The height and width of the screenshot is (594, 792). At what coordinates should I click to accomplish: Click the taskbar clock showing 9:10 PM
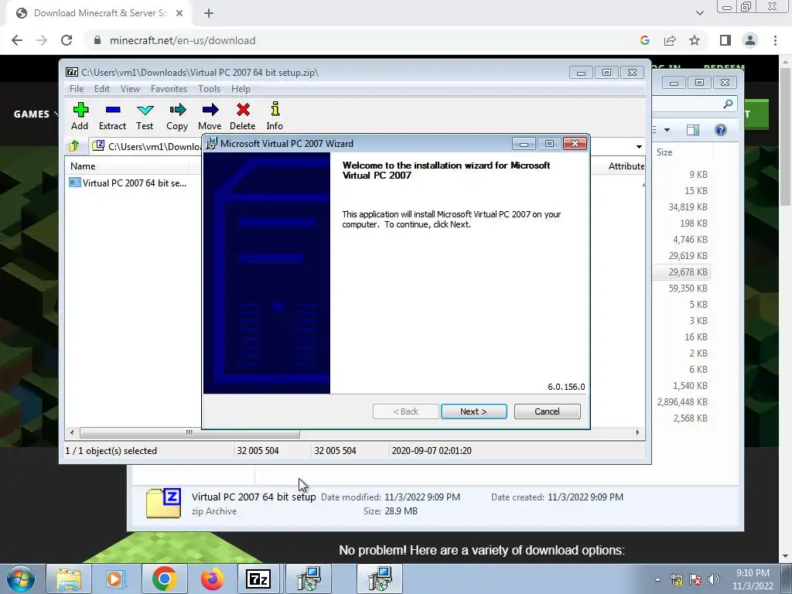[753, 579]
